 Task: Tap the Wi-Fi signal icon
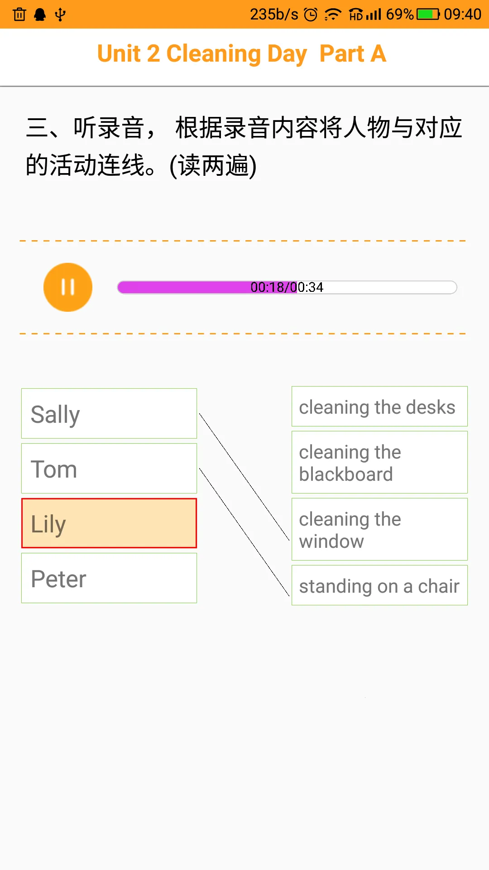[x=333, y=14]
